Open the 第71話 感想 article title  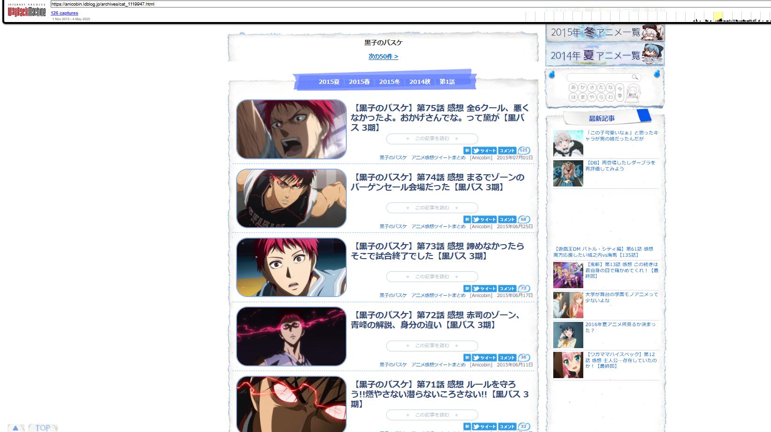point(440,394)
